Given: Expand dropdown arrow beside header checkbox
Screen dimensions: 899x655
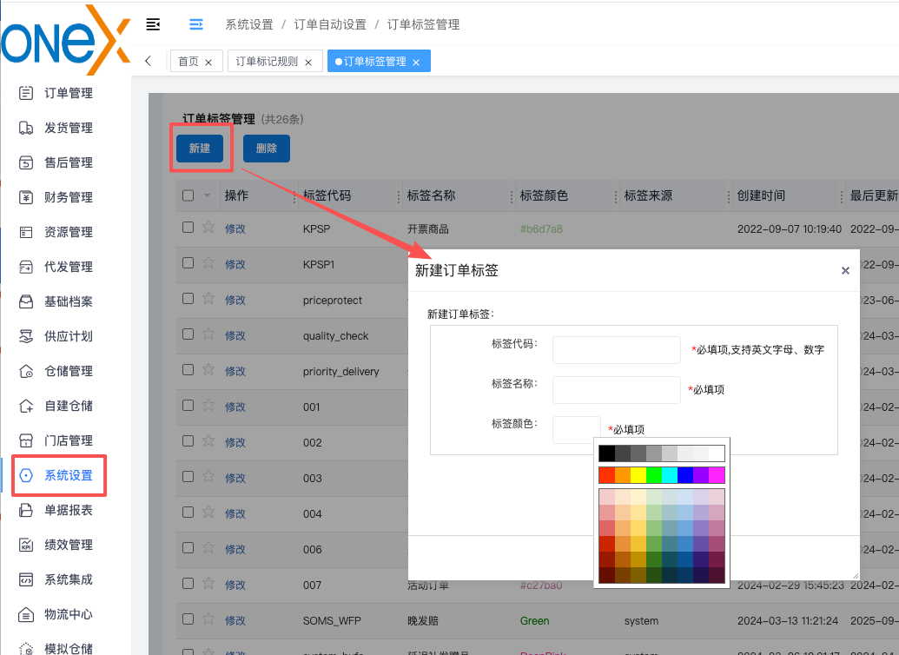Looking at the screenshot, I should pyautogui.click(x=207, y=196).
